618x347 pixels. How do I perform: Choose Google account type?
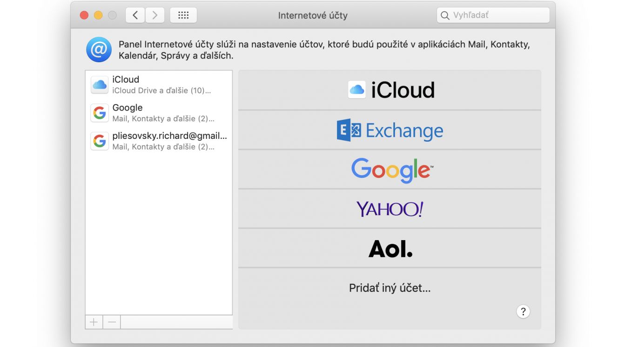tap(390, 170)
